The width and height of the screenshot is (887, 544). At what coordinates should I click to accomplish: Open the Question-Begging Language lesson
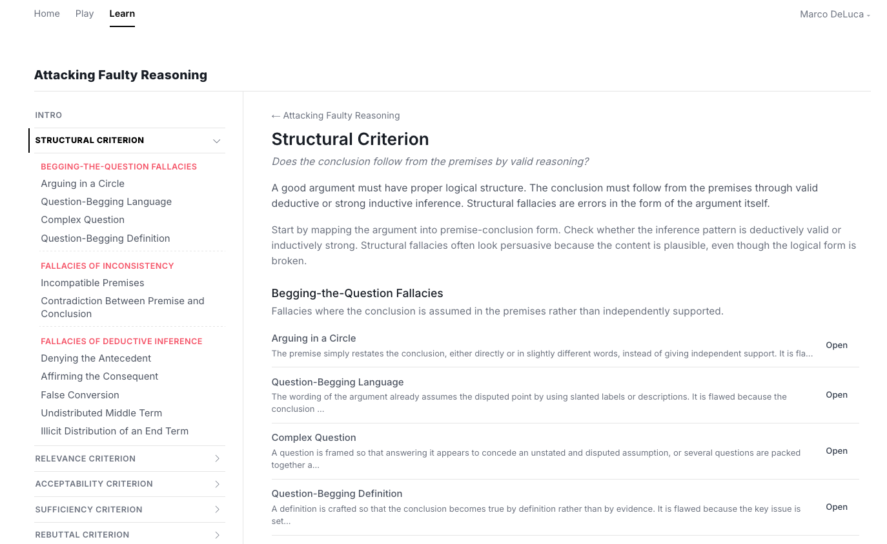click(837, 394)
